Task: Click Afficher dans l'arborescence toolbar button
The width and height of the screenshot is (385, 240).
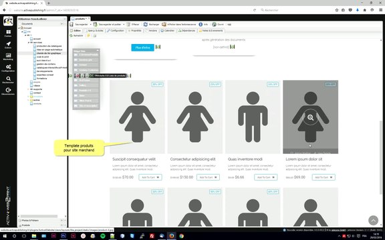Action: 178,25
